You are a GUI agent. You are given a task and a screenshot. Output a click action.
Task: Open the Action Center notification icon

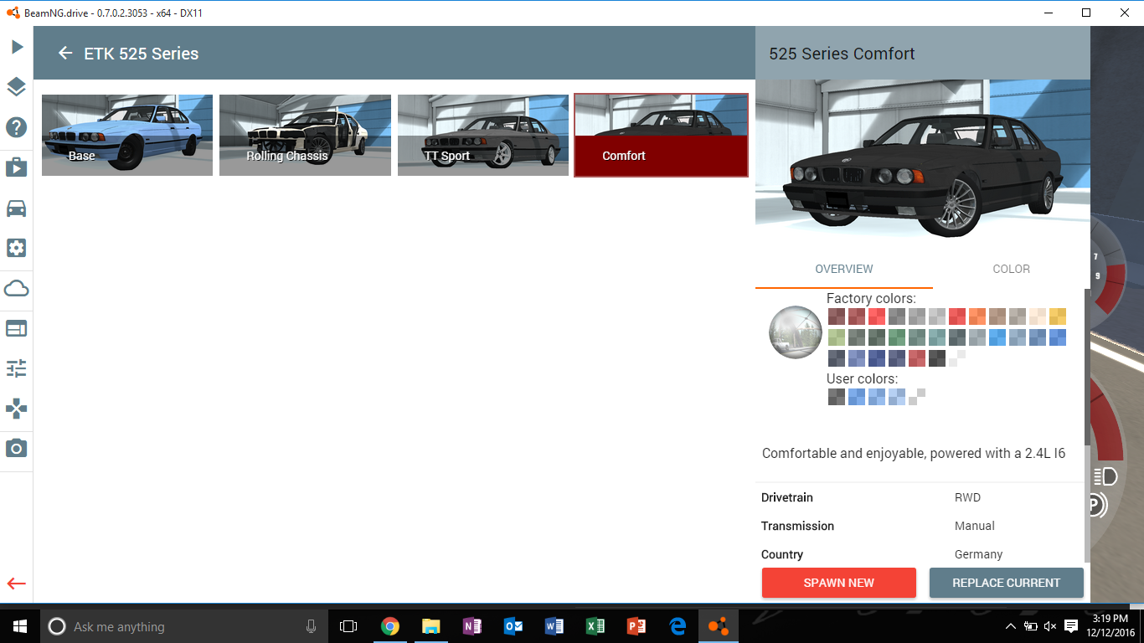point(1071,626)
